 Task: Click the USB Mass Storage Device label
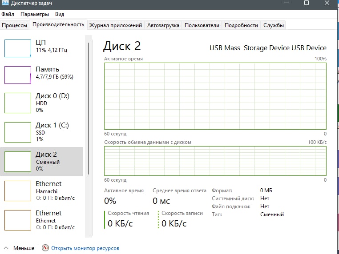click(268, 48)
